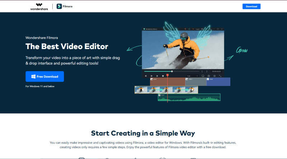Click the snapshot camera icon in the preview
This screenshot has height=159, width=287.
[x=209, y=76]
